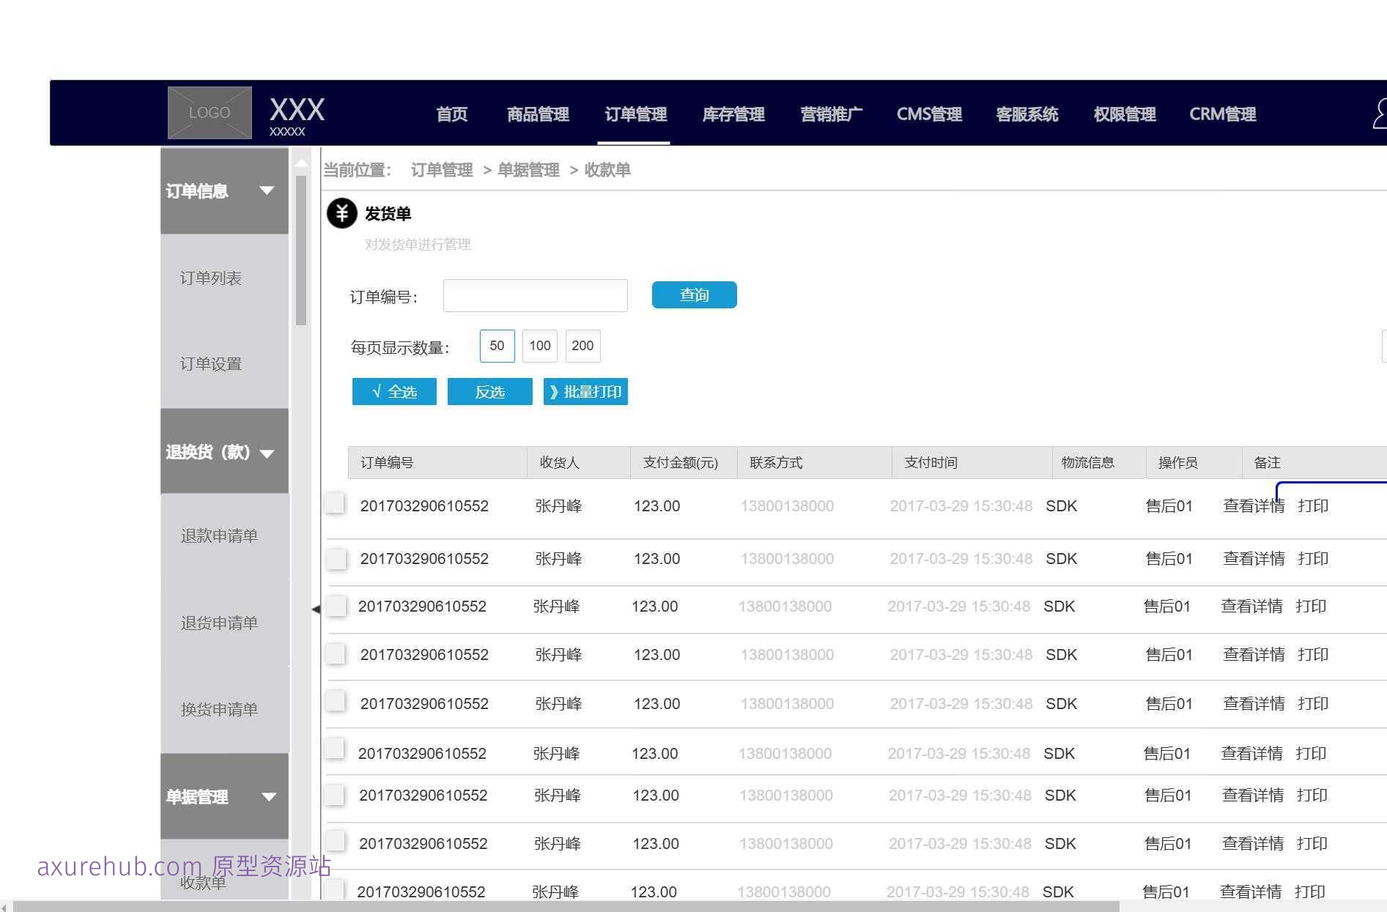This screenshot has height=912, width=1387.
Task: Click the 》 icon on the 批量打印 button
Action: pyautogui.click(x=555, y=391)
